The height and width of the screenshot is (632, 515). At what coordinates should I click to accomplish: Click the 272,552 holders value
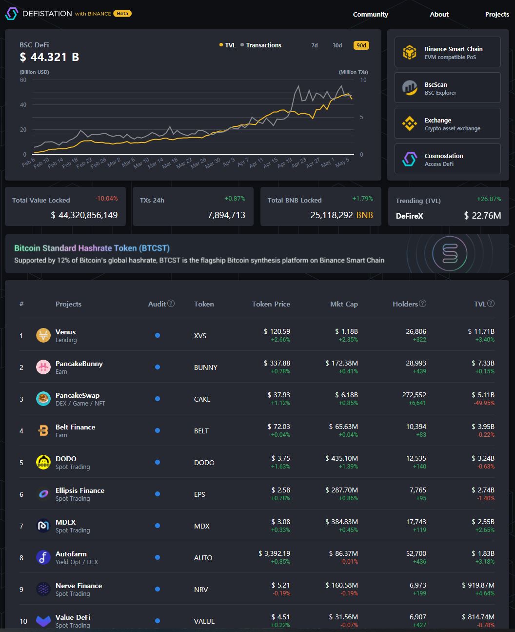(x=414, y=395)
